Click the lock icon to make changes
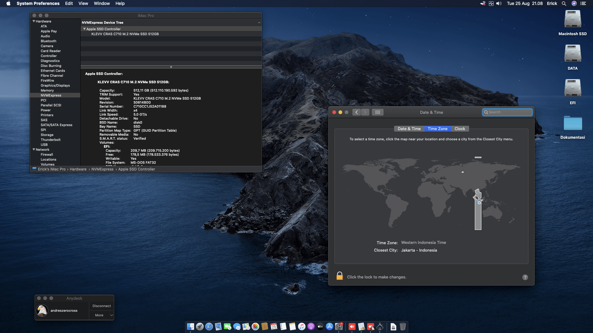593x333 pixels. [x=339, y=276]
